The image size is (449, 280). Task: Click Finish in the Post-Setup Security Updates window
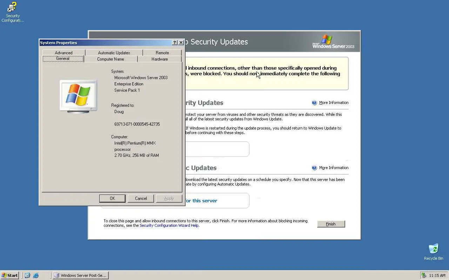(331, 224)
